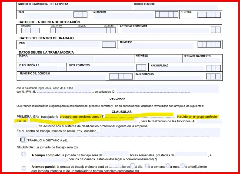Image resolution: width=240 pixels, height=174 pixels.
Task: Click the highlighted 'incluido en el grupo profesio-' text
Action: point(197,117)
